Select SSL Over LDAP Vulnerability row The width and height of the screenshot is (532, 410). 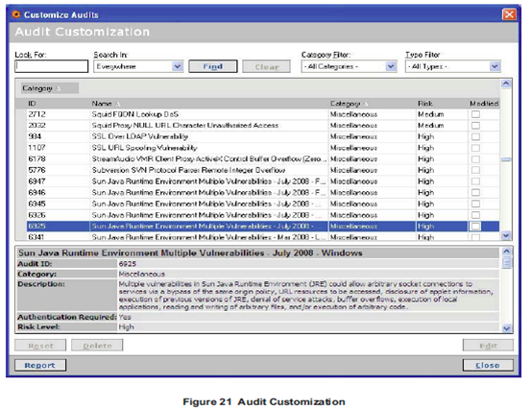[263, 136]
